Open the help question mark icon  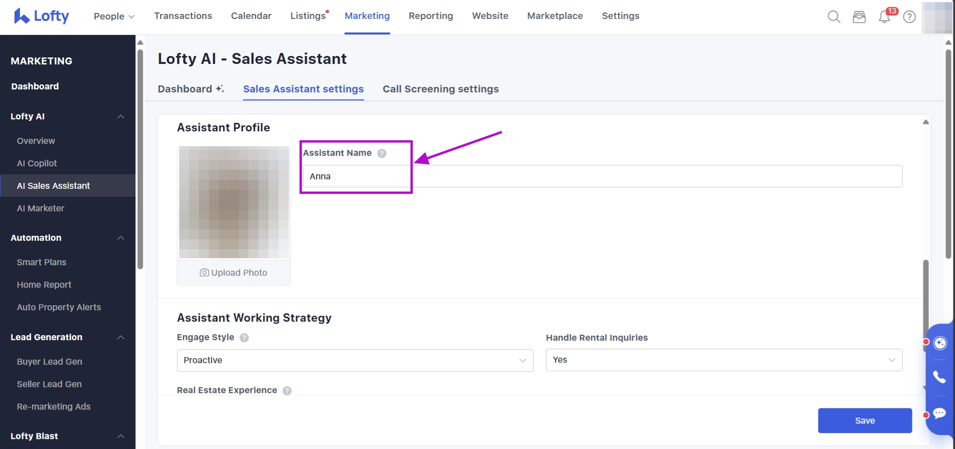(909, 17)
